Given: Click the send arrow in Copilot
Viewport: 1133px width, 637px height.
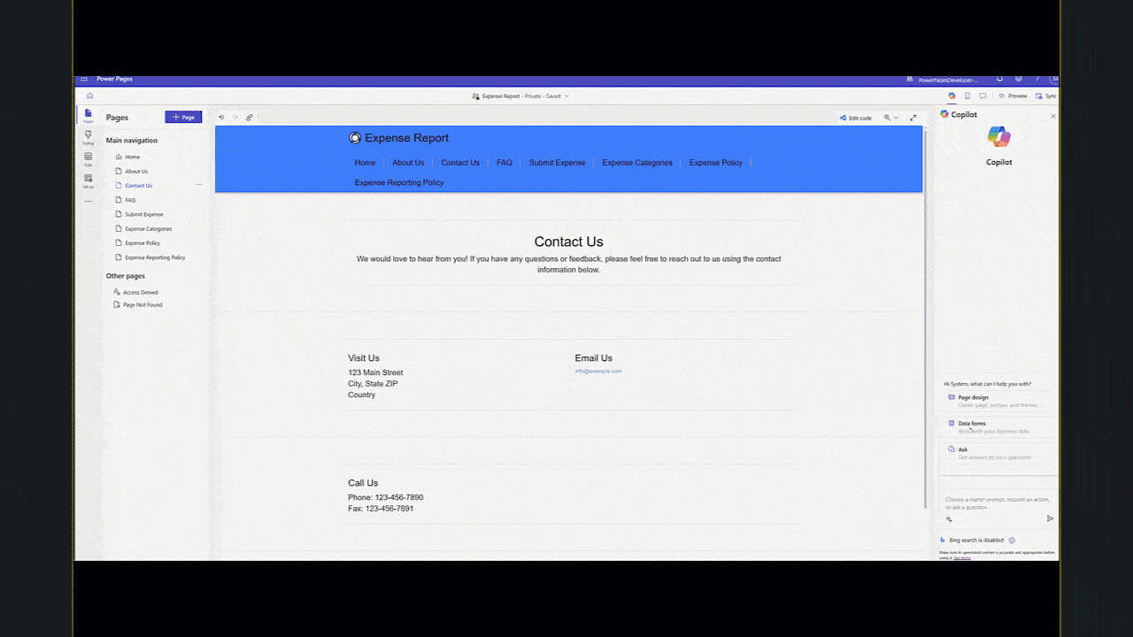Looking at the screenshot, I should tap(1050, 518).
